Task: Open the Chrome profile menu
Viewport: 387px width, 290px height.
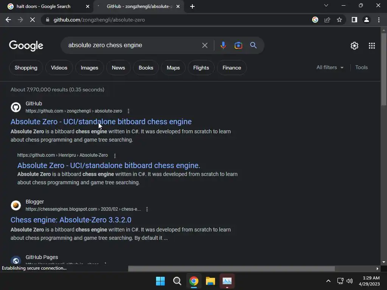Action: [367, 20]
